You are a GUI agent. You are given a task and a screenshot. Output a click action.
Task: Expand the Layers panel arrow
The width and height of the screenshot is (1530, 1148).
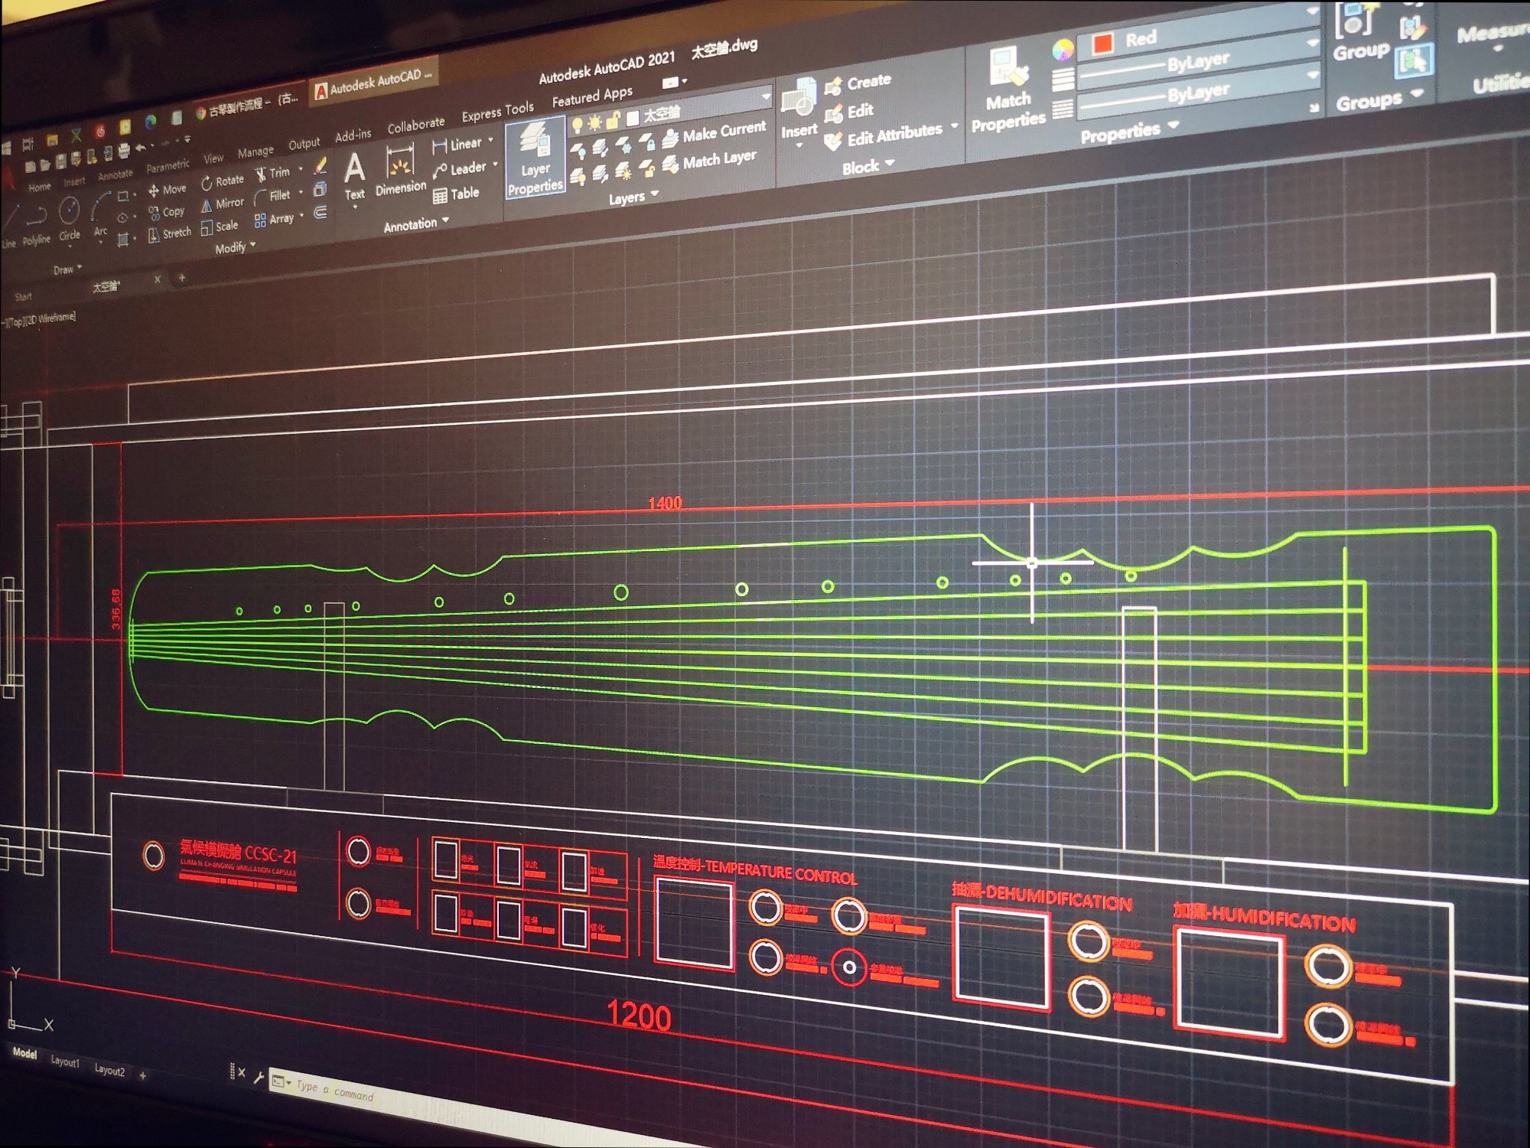point(655,194)
